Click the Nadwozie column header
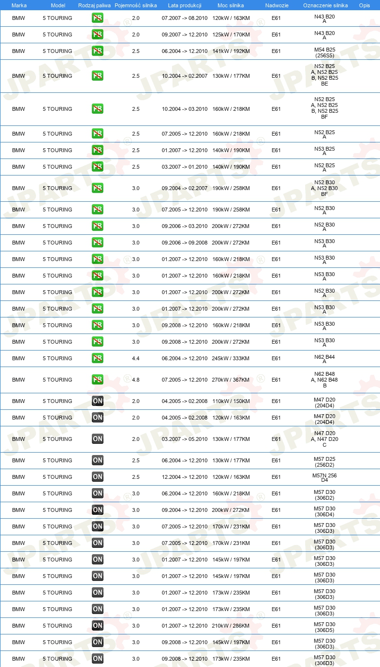Image resolution: width=380 pixels, height=667 pixels. pos(277,5)
